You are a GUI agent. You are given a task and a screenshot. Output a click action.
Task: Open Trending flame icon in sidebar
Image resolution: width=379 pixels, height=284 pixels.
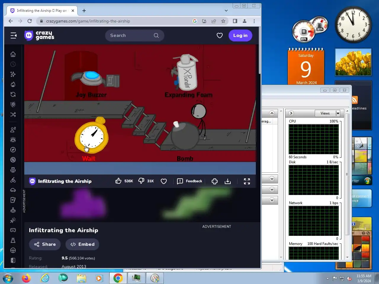pos(13,84)
